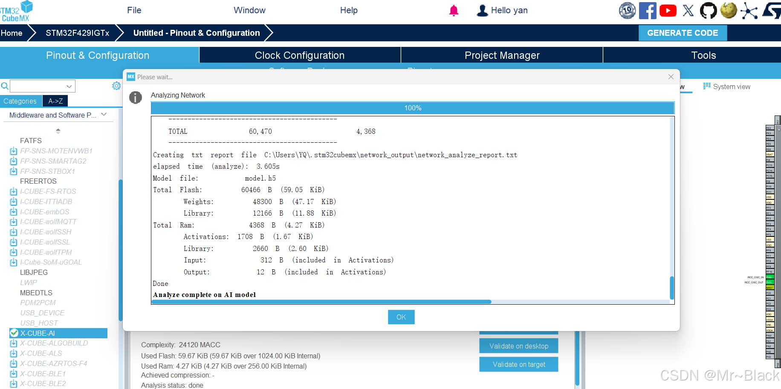Select PDM2PCM in the list

pyautogui.click(x=38, y=303)
